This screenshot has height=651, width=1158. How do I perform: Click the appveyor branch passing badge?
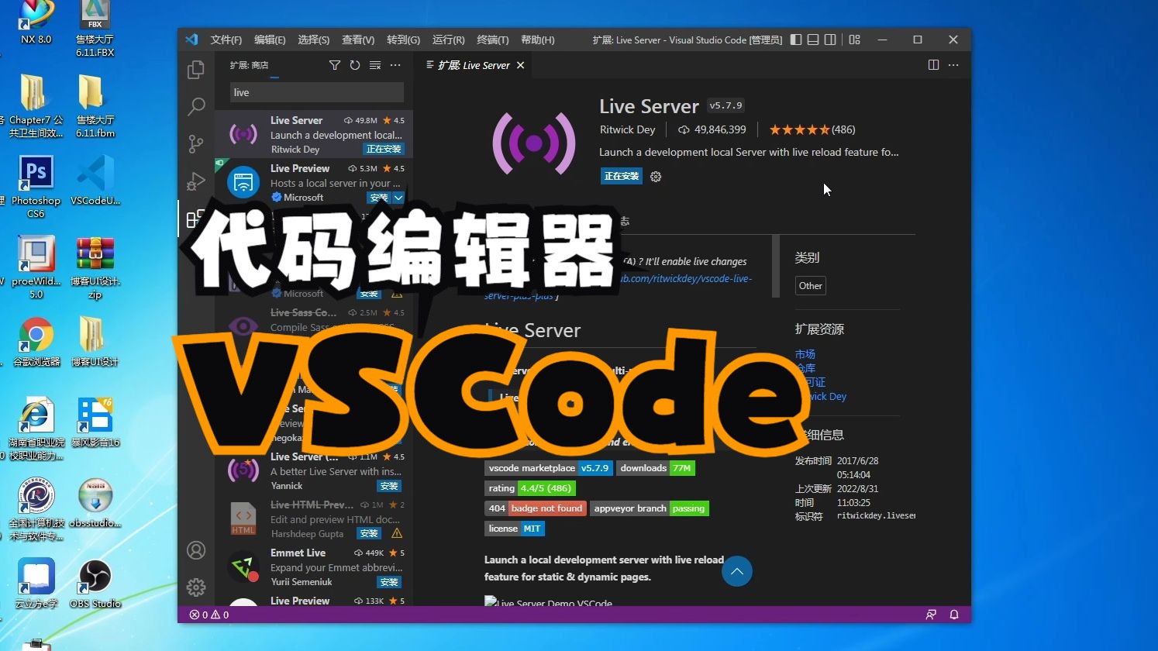click(x=650, y=508)
